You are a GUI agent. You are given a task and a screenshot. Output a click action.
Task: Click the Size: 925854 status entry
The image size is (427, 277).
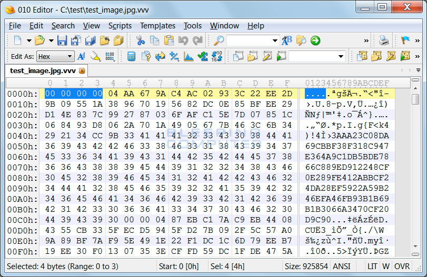tap(306, 266)
